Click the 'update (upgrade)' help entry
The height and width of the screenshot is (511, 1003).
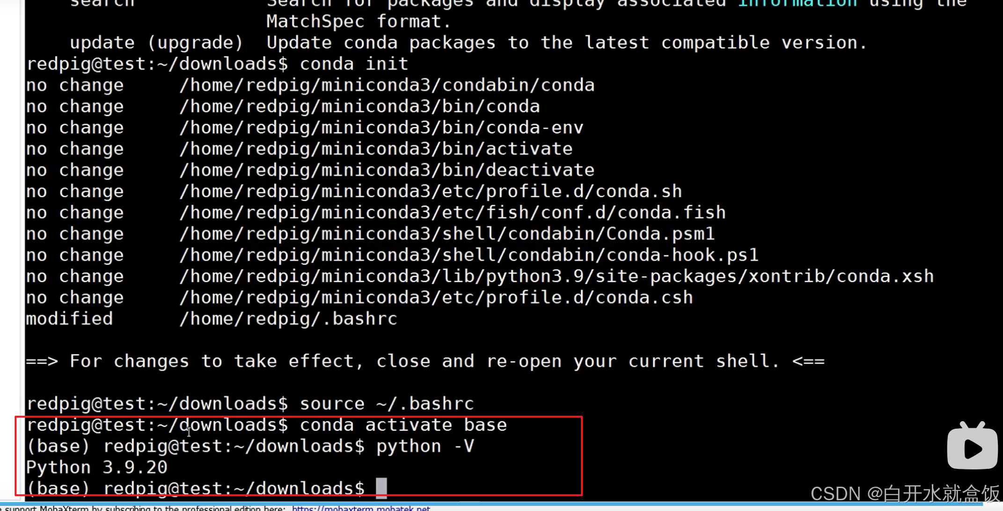click(x=156, y=43)
